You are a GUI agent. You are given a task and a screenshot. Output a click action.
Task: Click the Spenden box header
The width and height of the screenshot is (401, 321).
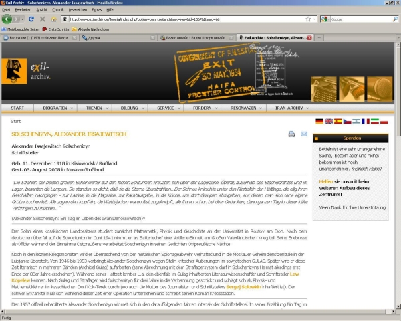pyautogui.click(x=350, y=138)
